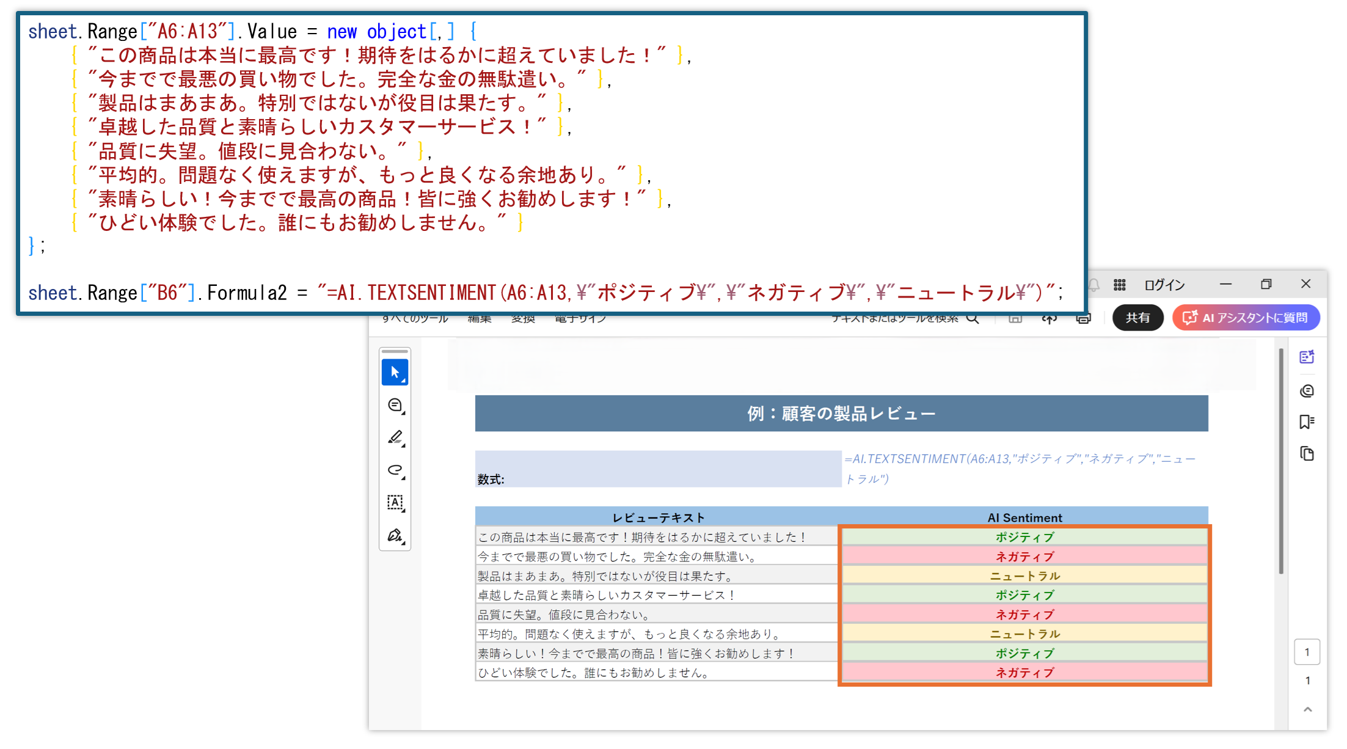This screenshot has width=1347, height=749.
Task: Click ニュートラル cell for 平均的 row
Action: [1024, 634]
